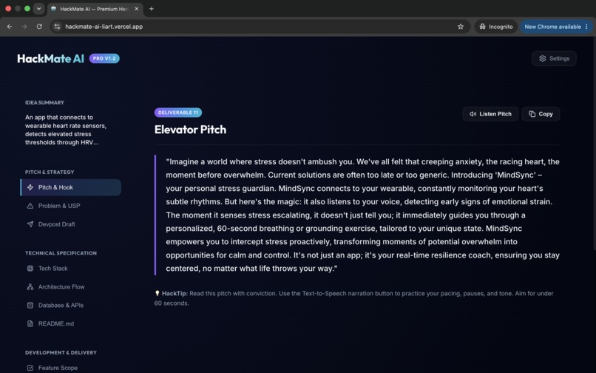This screenshot has width=596, height=373.
Task: Click the idea summary description text
Action: (x=66, y=130)
